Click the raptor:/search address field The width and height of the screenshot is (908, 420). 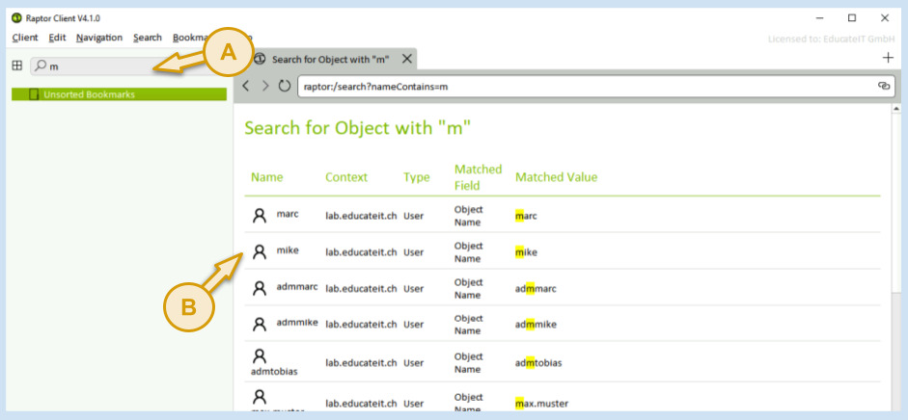579,86
